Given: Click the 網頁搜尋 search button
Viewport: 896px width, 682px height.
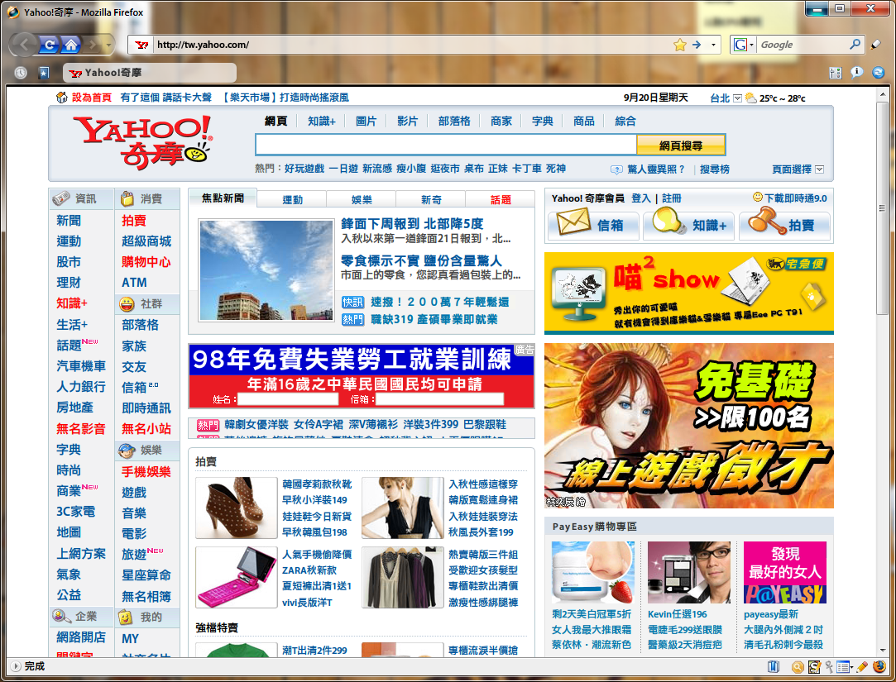Looking at the screenshot, I should click(681, 145).
